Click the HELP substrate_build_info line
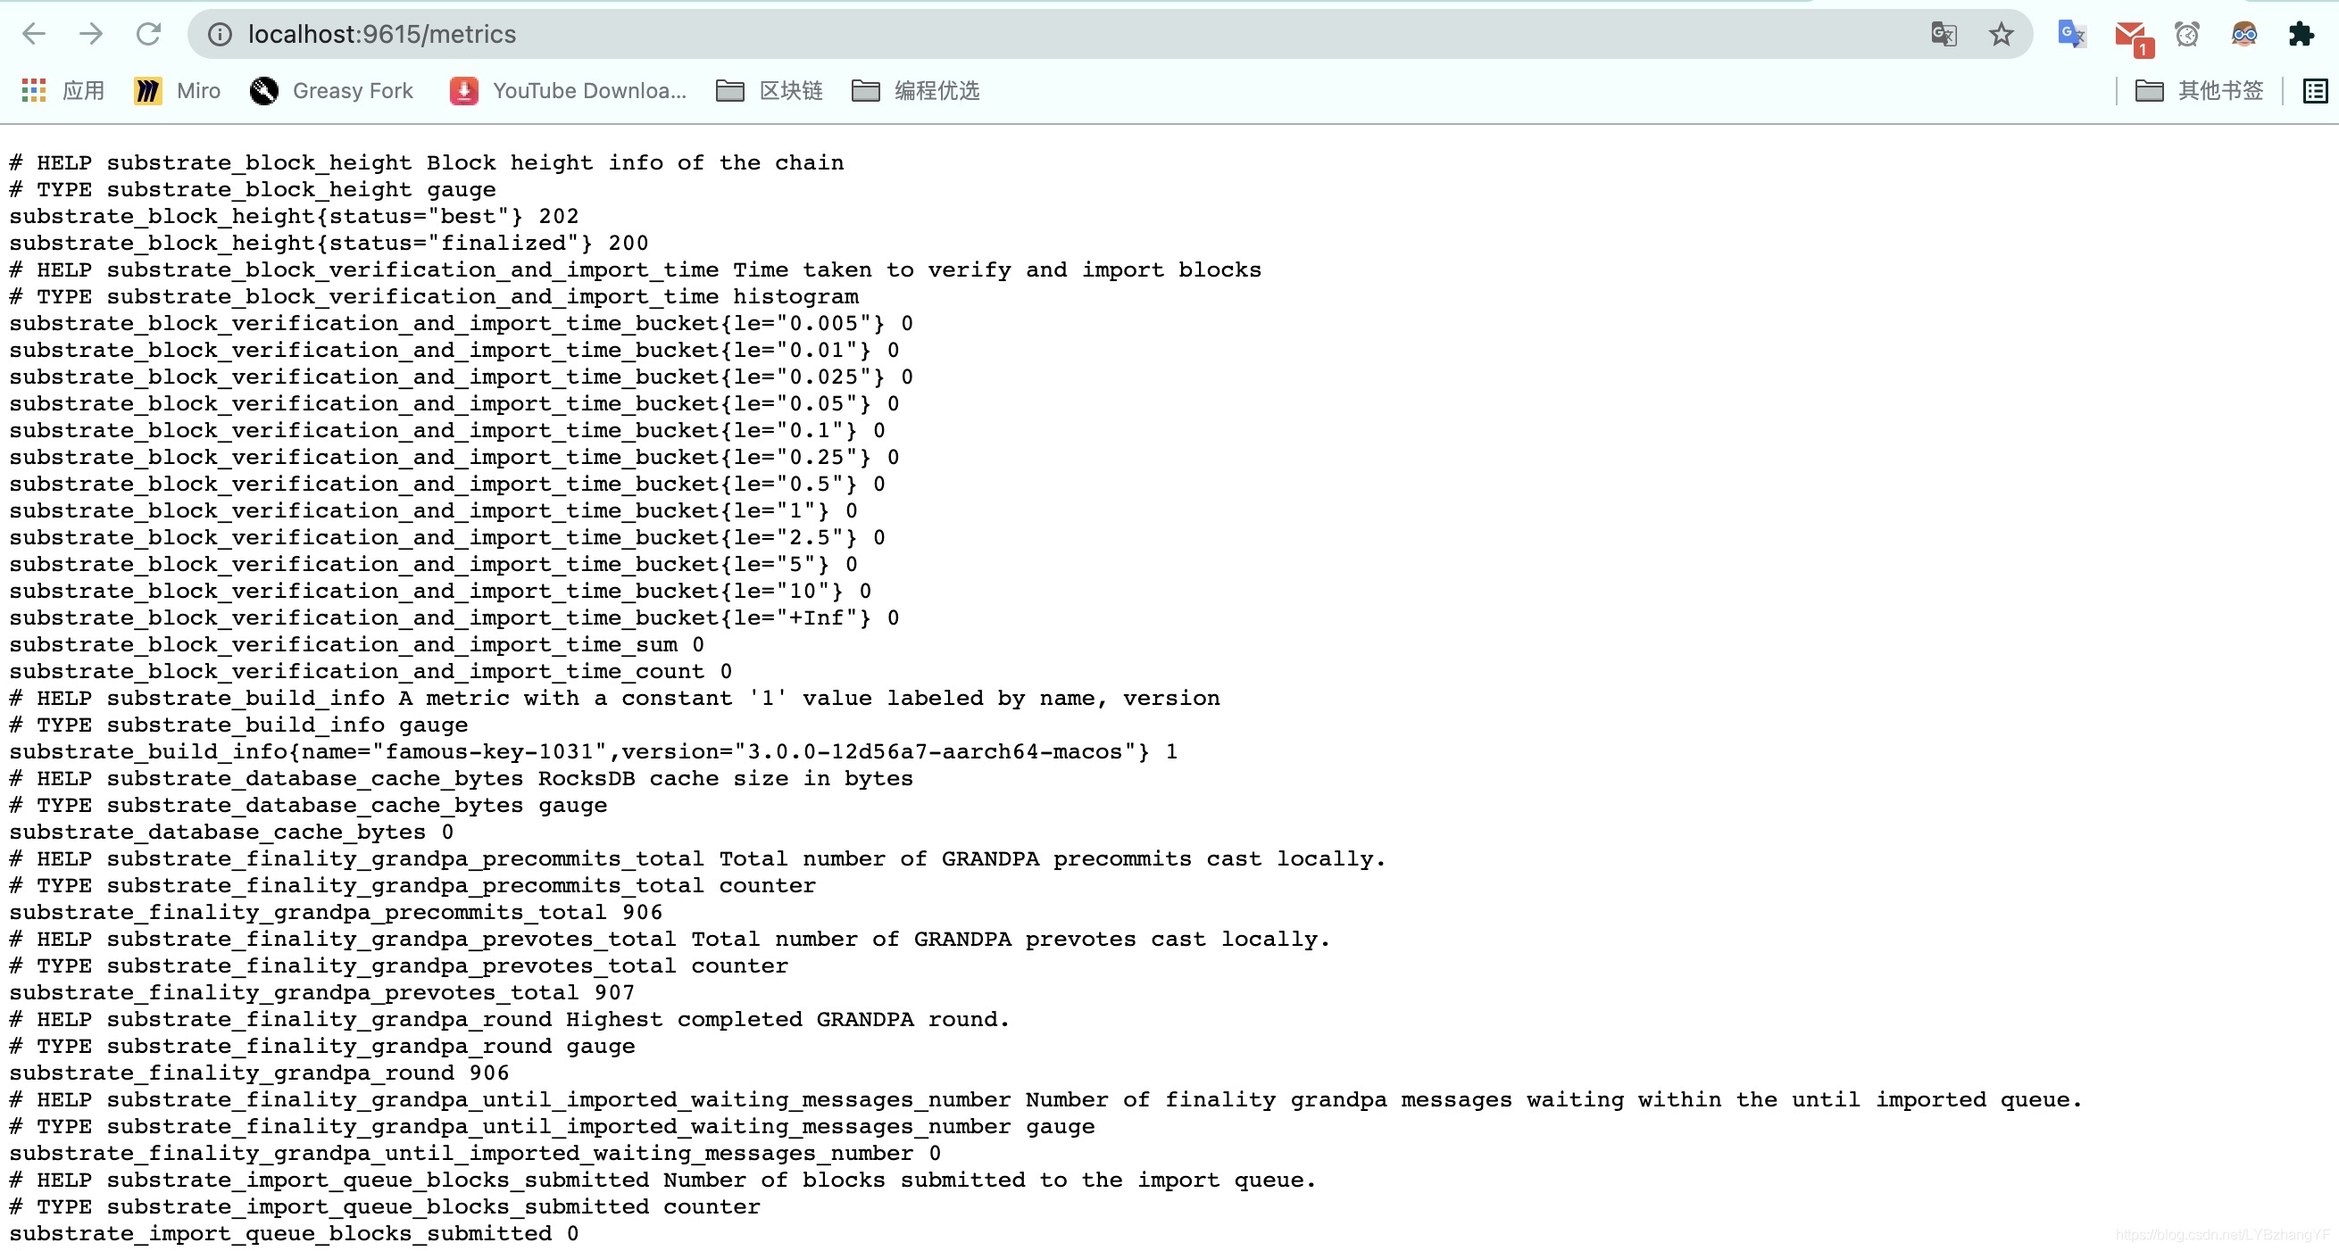Screen dimensions: 2339x1251 coord(615,698)
